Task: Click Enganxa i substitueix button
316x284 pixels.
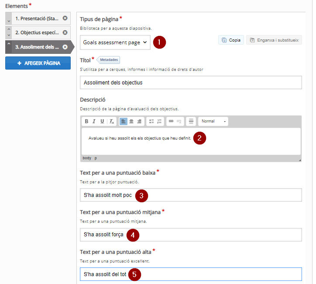Action: [x=274, y=40]
